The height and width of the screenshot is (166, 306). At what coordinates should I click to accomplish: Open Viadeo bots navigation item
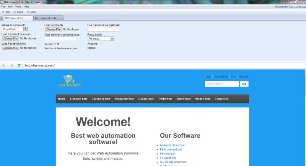(x=203, y=99)
